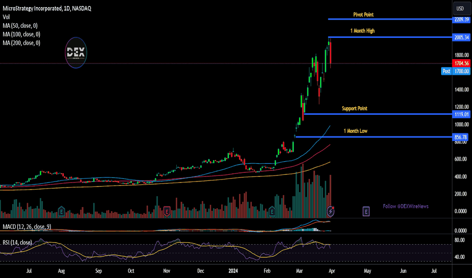The height and width of the screenshot is (278, 472).
Task: Click the Apr label on time axis
Action: coord(331,271)
